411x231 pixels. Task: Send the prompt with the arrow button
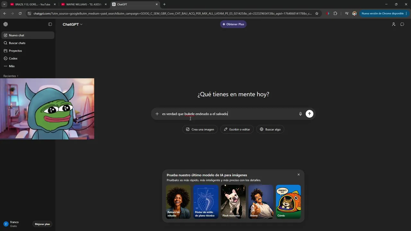[310, 114]
